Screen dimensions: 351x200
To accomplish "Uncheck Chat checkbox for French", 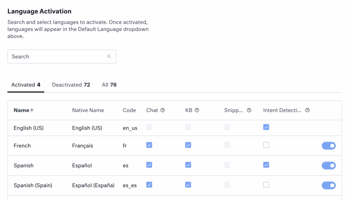I will tap(149, 145).
